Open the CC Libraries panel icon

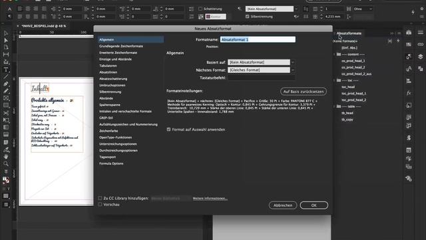[x=409, y=33]
